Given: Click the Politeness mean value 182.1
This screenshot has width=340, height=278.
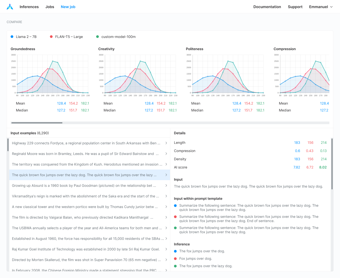Looking at the screenshot, I should tap(260, 103).
